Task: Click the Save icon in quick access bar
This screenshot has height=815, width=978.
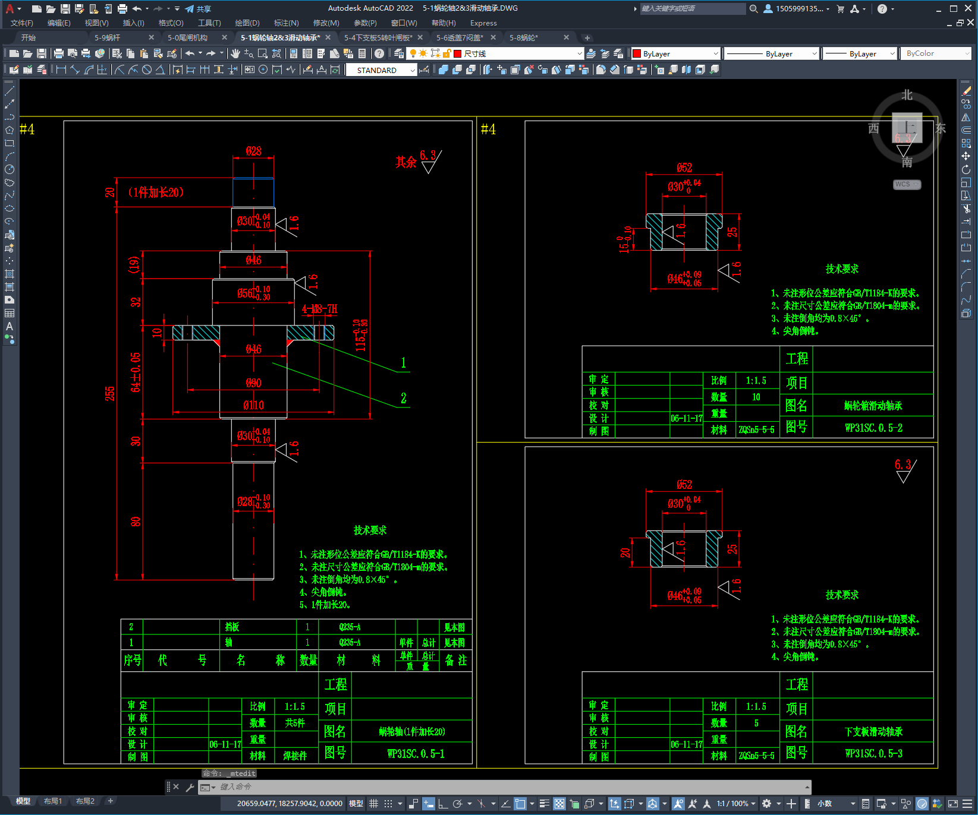Action: point(65,9)
